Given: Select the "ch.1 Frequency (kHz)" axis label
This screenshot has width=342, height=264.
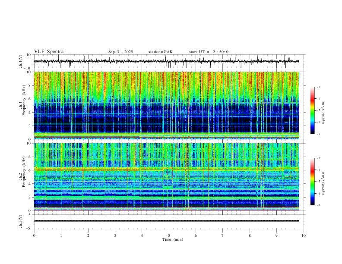Looking at the screenshot, I should coord(22,100).
